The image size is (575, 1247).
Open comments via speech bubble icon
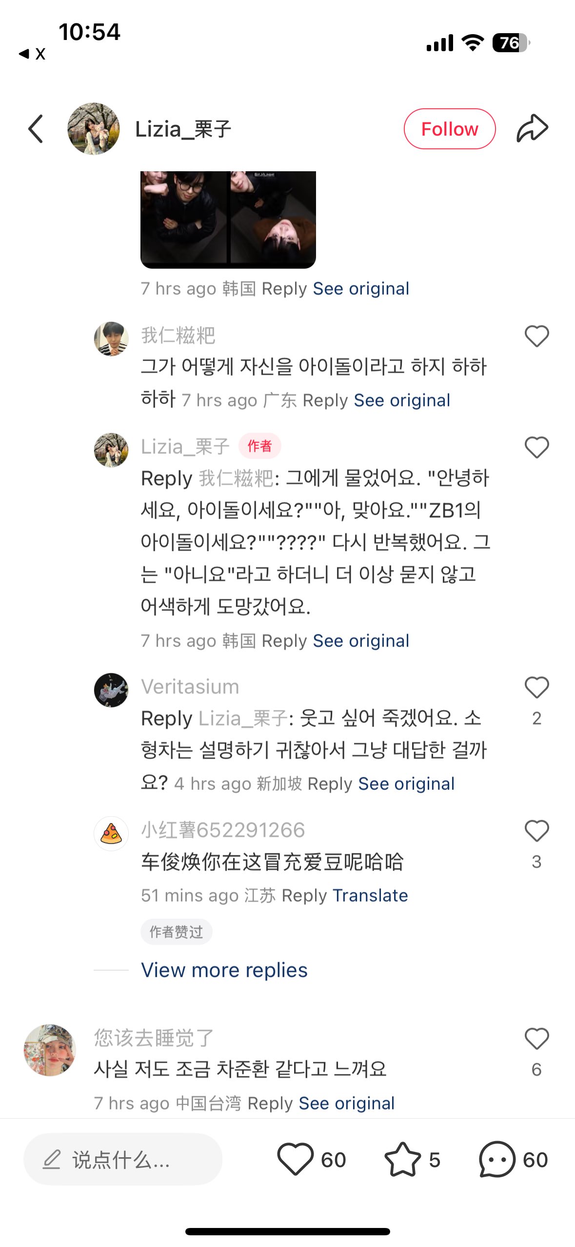coord(497,1159)
